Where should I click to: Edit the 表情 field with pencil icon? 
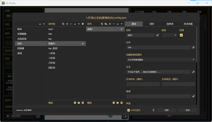(194, 96)
